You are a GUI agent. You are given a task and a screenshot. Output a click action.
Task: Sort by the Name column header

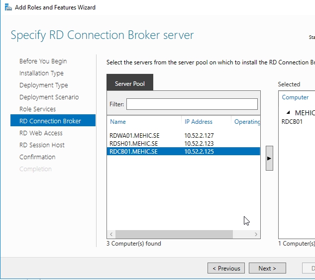[x=118, y=122]
